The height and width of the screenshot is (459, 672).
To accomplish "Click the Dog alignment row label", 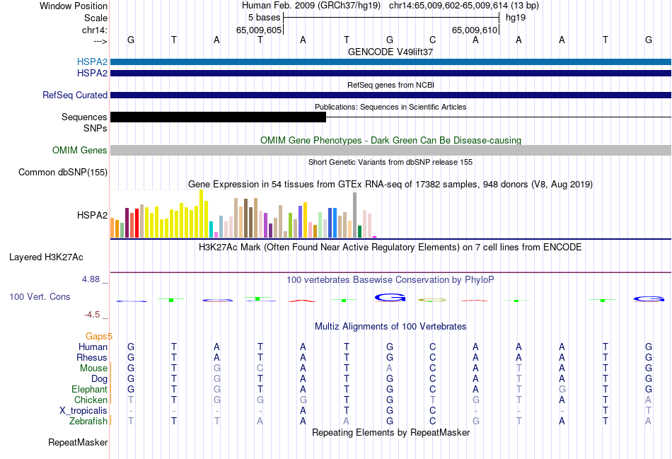I will click(100, 379).
